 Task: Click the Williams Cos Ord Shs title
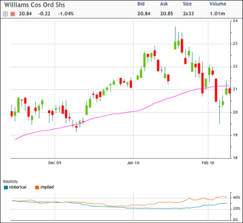click(x=35, y=5)
